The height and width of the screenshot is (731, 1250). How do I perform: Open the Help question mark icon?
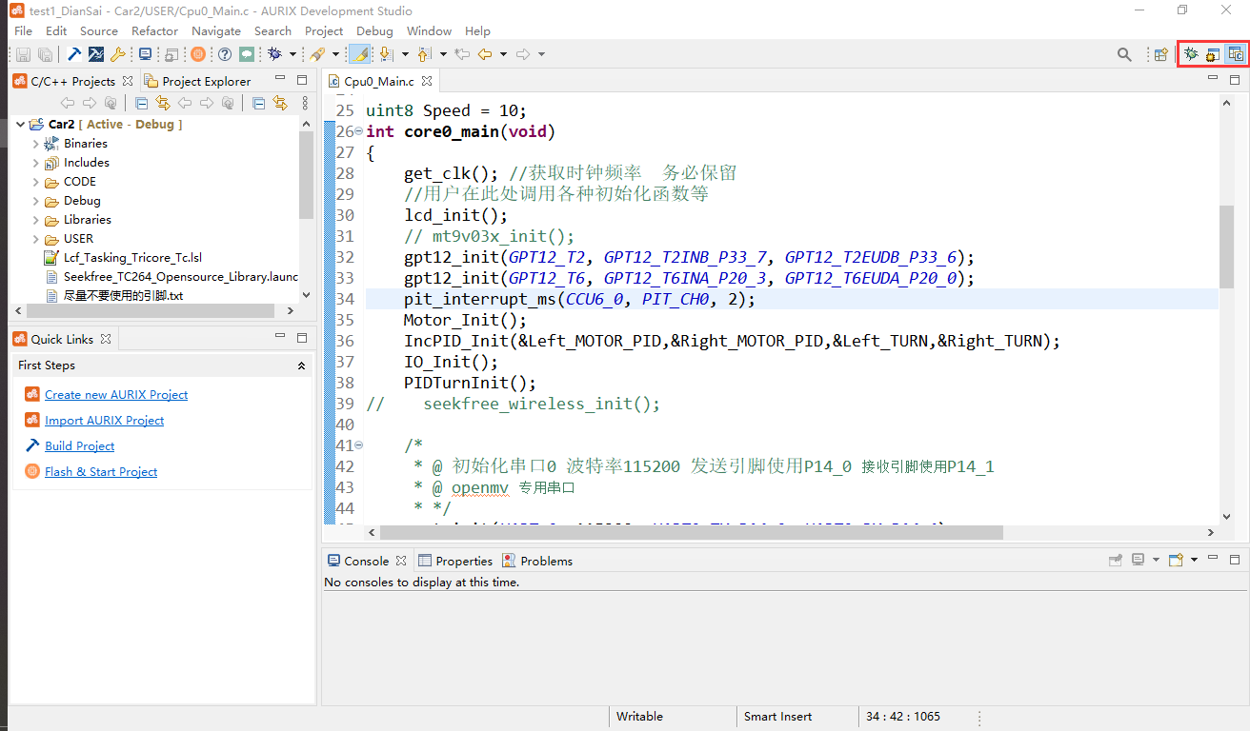225,53
